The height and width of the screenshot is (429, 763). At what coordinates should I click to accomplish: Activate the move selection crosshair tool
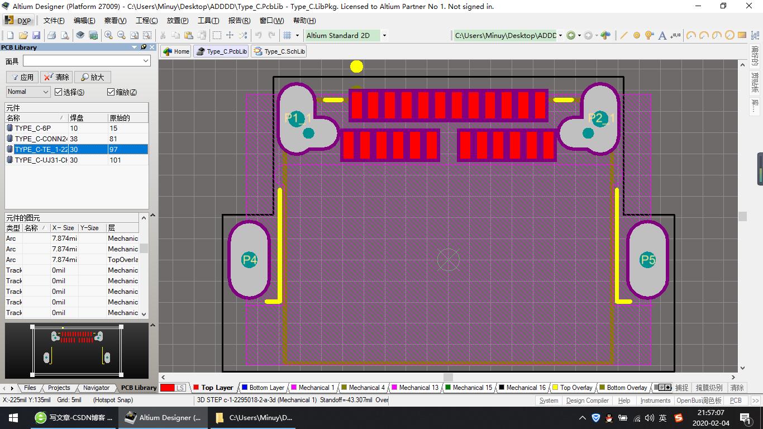tap(230, 35)
